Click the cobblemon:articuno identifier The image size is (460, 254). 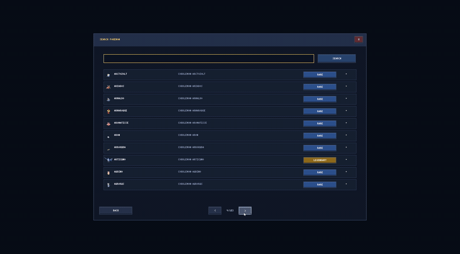pyautogui.click(x=191, y=160)
